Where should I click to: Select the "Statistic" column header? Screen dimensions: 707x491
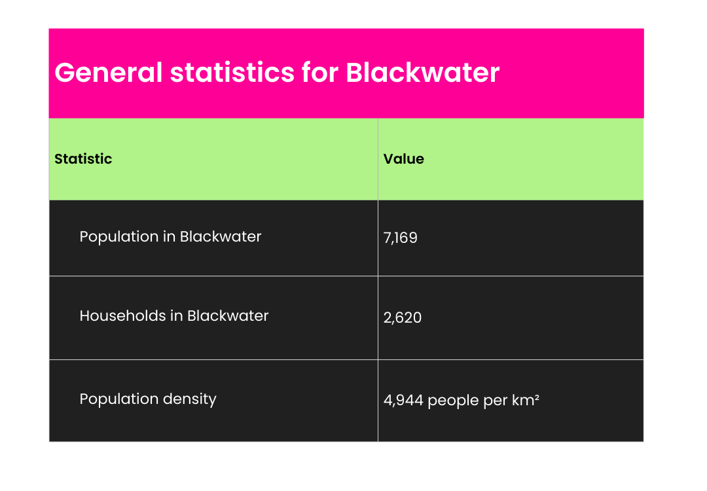(x=83, y=159)
